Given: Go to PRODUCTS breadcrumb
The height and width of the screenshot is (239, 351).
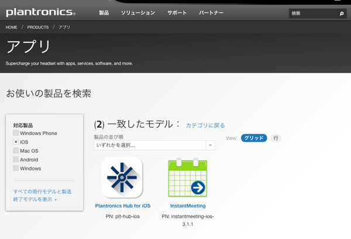Looking at the screenshot, I should 38,28.
